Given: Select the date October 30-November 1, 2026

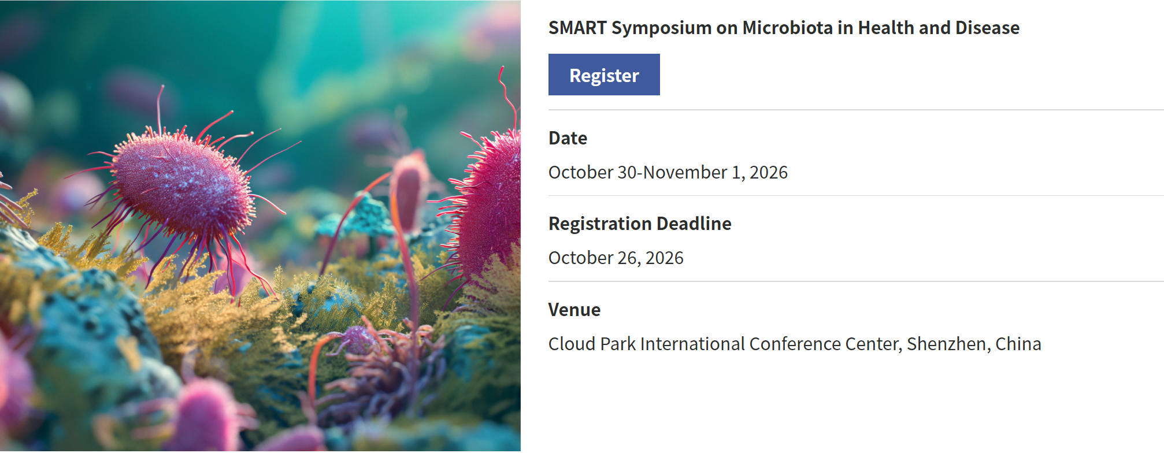Looking at the screenshot, I should 668,172.
